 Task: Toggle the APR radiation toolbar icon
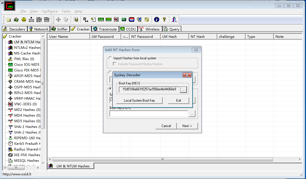[x=24, y=19]
